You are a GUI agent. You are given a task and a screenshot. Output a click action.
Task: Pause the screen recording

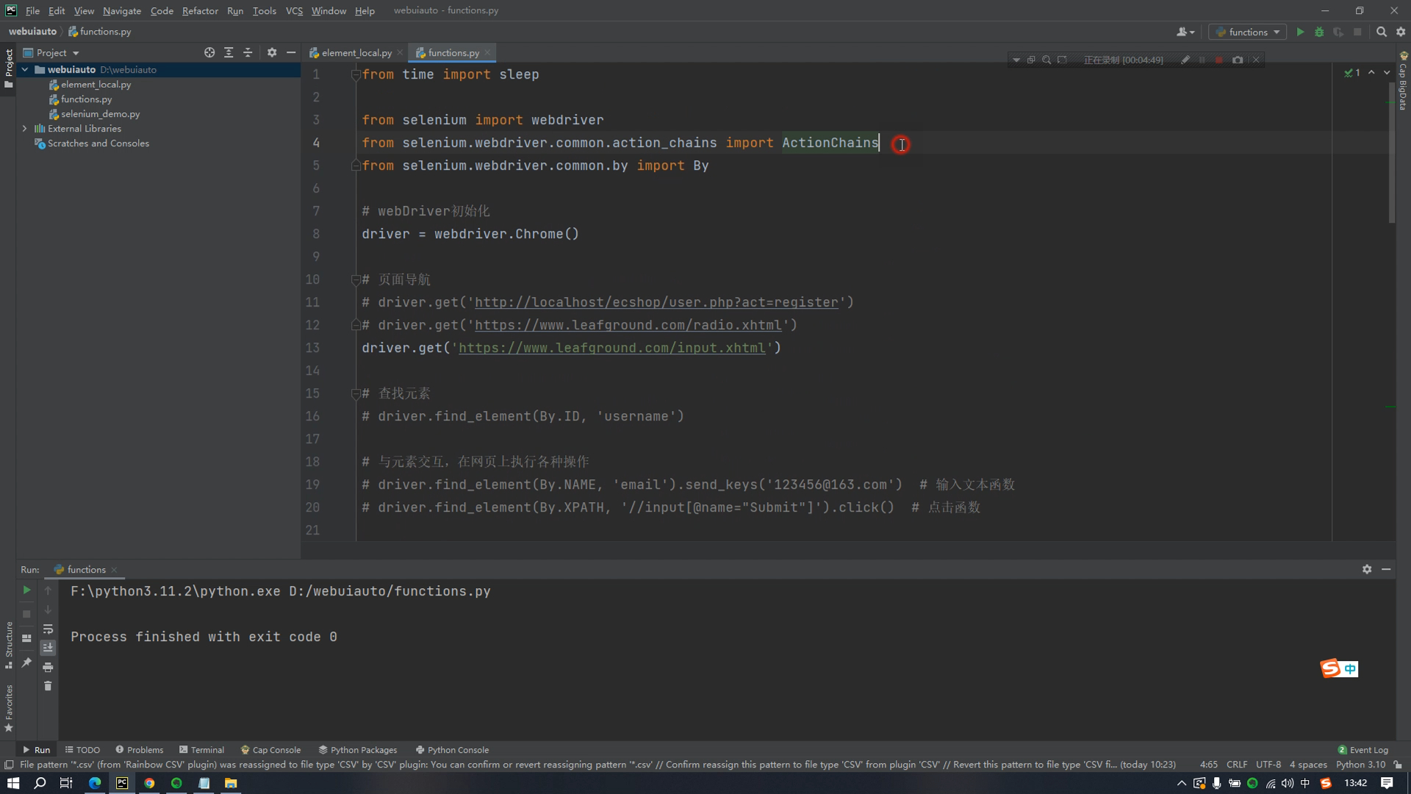pos(1202,60)
